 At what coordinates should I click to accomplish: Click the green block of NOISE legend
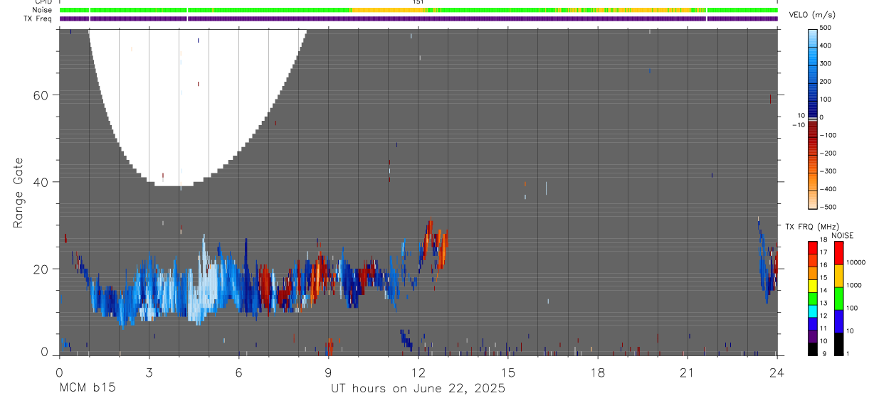[x=838, y=299]
